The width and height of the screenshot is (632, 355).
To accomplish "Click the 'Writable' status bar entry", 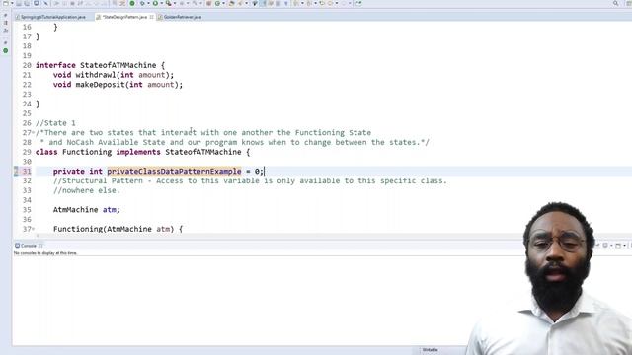I will click(x=431, y=350).
